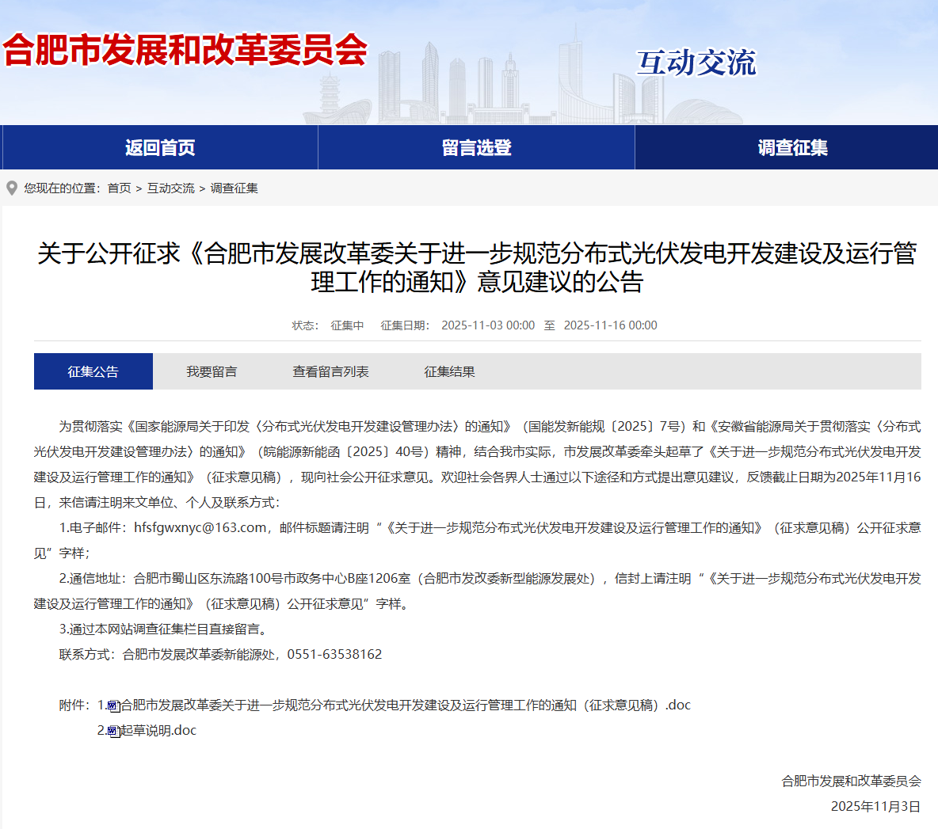This screenshot has height=829, width=938.
Task: Click the announcement title heading
Action: point(477,268)
